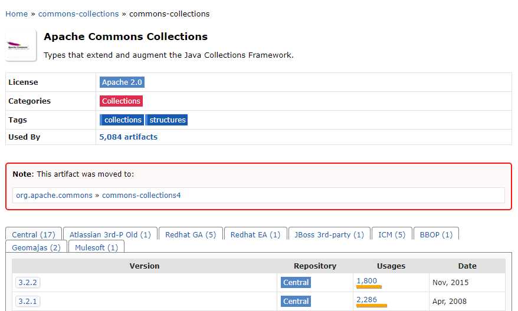Select the structures tag
The height and width of the screenshot is (311, 518).
(168, 120)
